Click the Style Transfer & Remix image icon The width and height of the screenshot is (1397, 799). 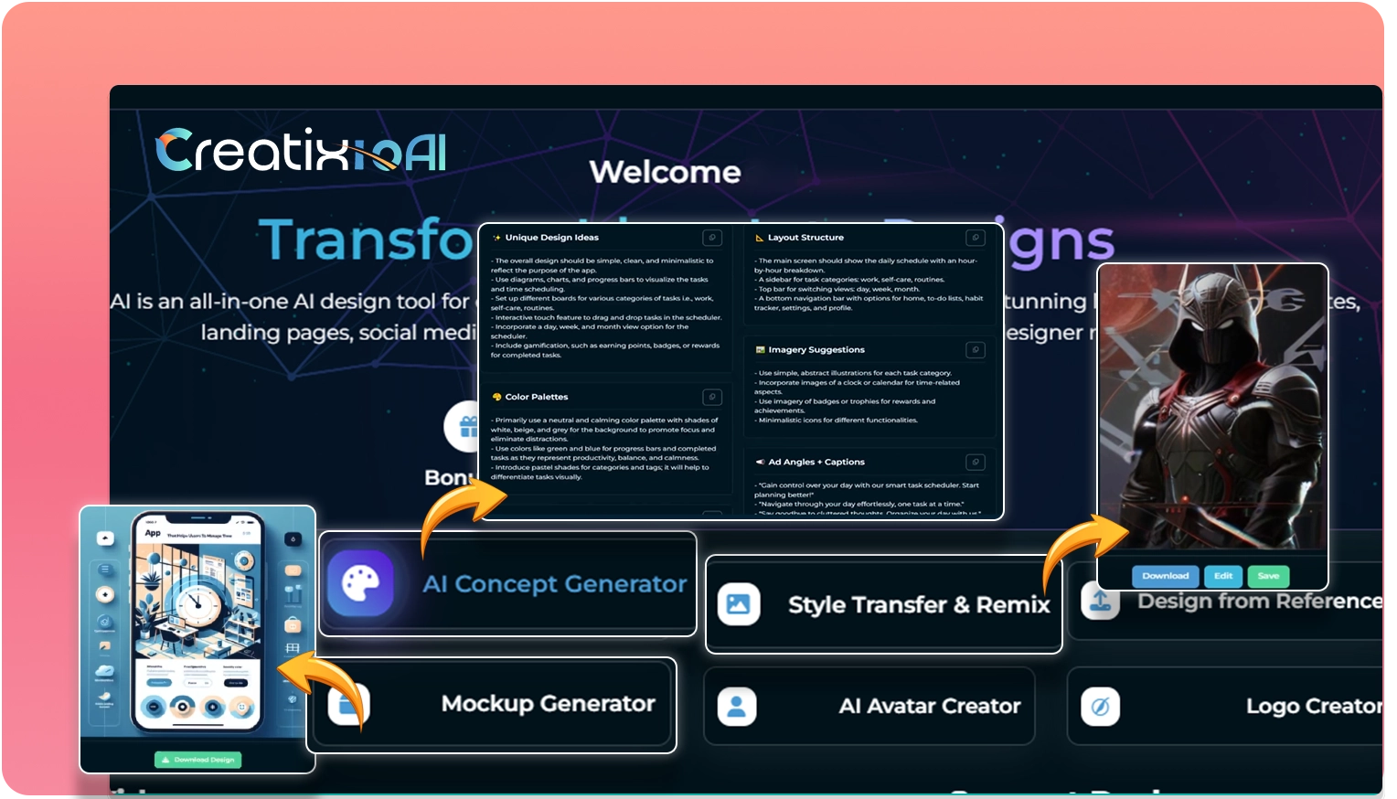point(739,604)
